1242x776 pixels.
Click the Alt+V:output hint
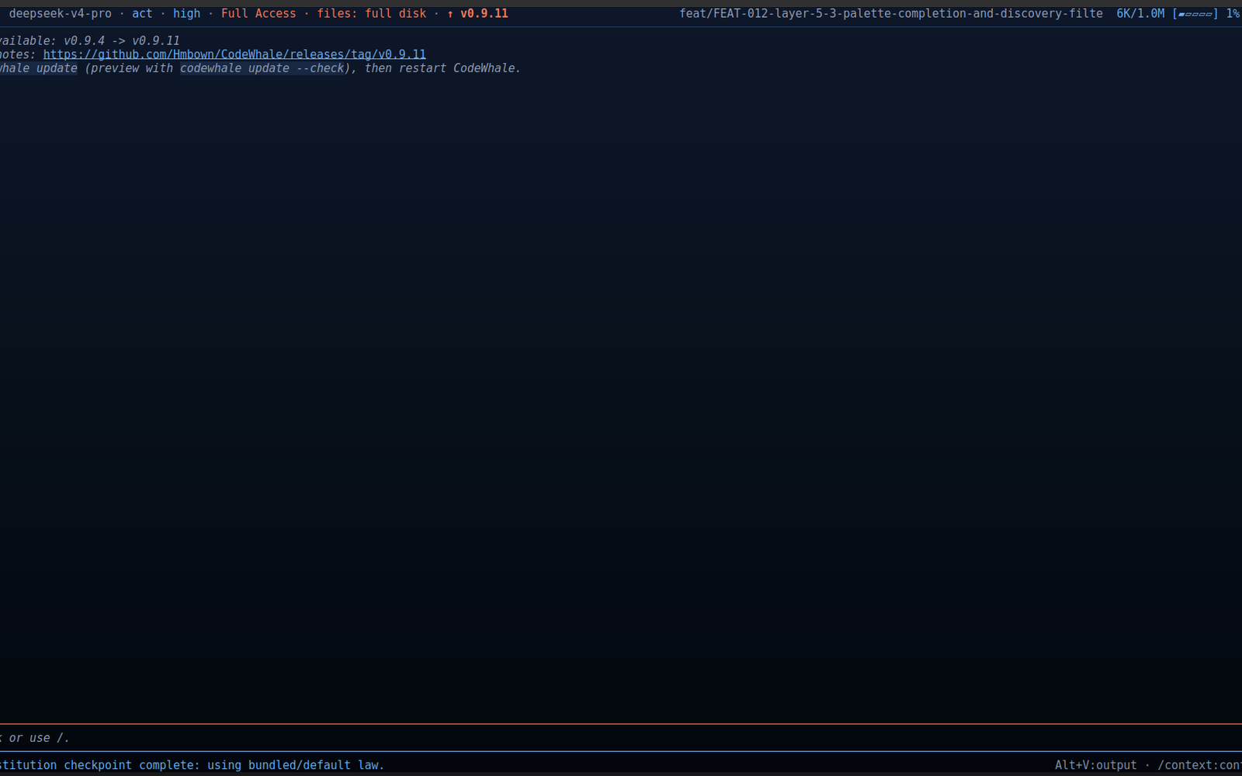point(1096,765)
